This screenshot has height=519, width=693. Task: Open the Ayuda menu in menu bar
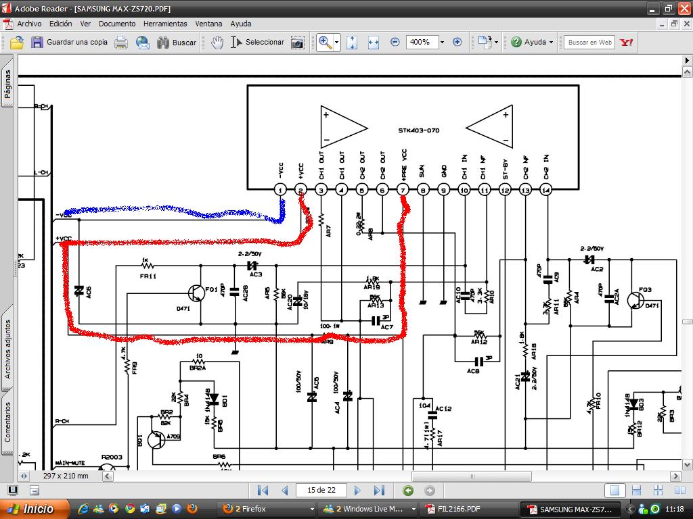click(241, 24)
